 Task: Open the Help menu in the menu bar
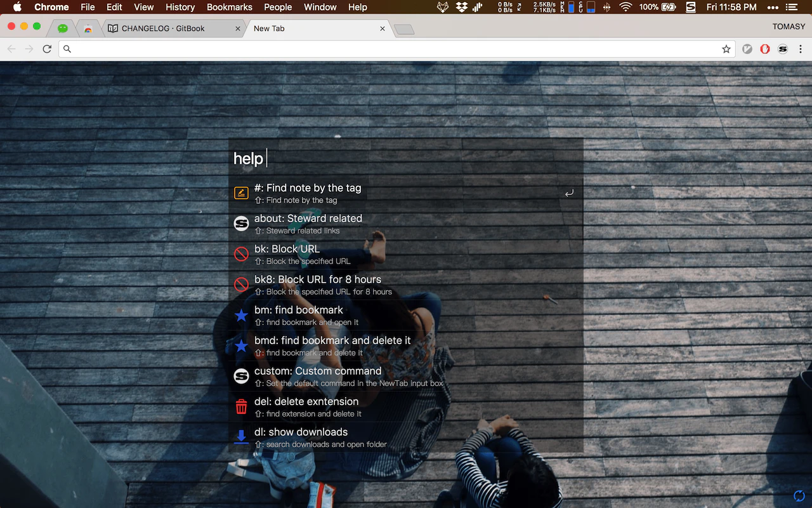358,7
